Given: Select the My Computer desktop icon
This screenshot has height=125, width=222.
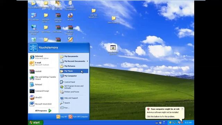Looking at the screenshot, I should (x=34, y=17).
